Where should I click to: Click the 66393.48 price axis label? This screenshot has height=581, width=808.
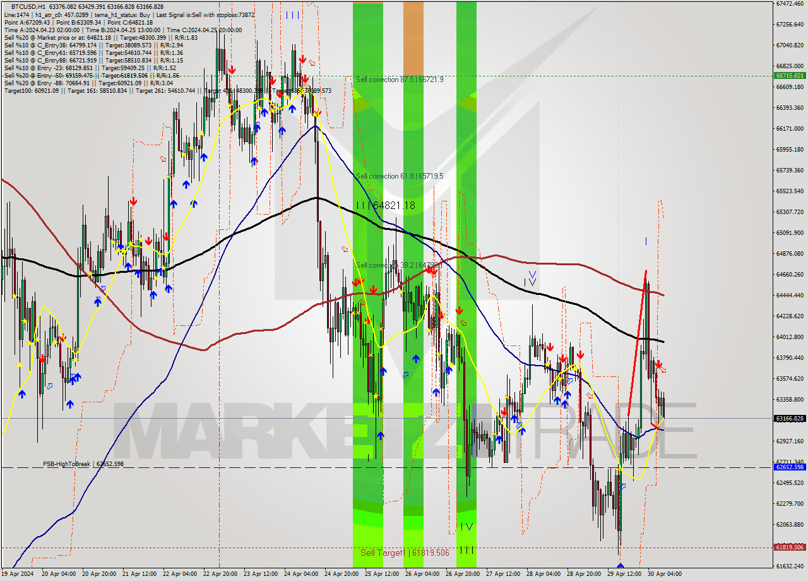(x=790, y=107)
